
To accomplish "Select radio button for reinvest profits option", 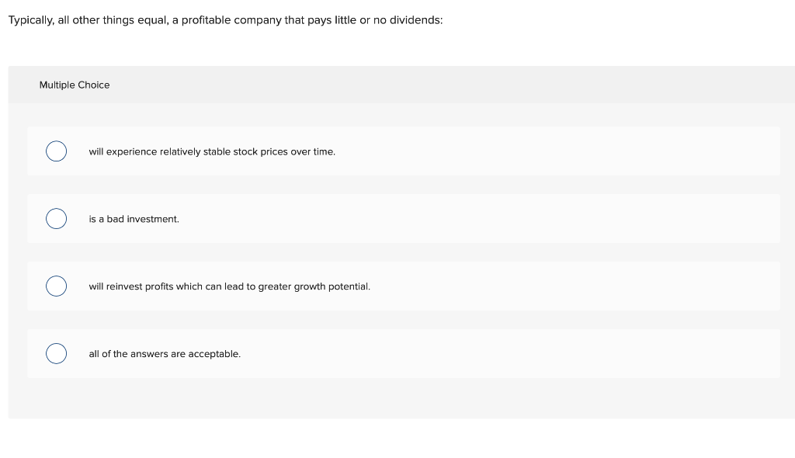I will coord(56,286).
